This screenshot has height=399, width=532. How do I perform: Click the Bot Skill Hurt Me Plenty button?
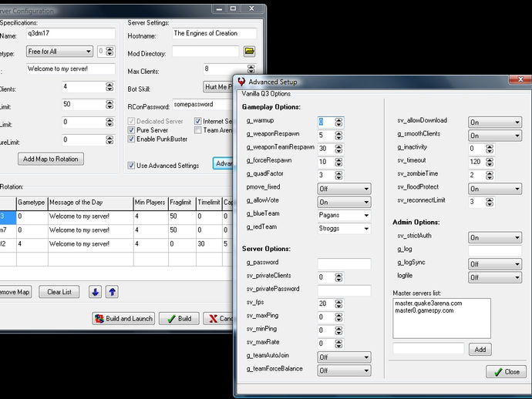pyautogui.click(x=218, y=87)
